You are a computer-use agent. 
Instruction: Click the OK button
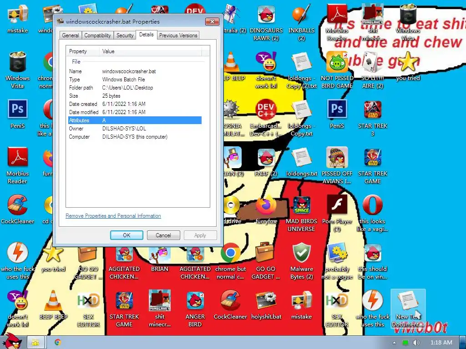pyautogui.click(x=127, y=235)
